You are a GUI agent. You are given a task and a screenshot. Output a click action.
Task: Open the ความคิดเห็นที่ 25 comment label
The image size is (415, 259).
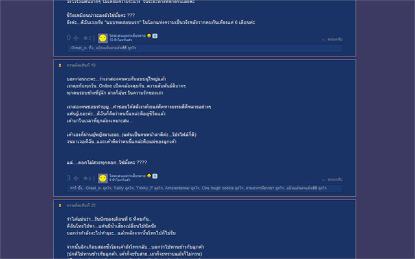pos(81,205)
